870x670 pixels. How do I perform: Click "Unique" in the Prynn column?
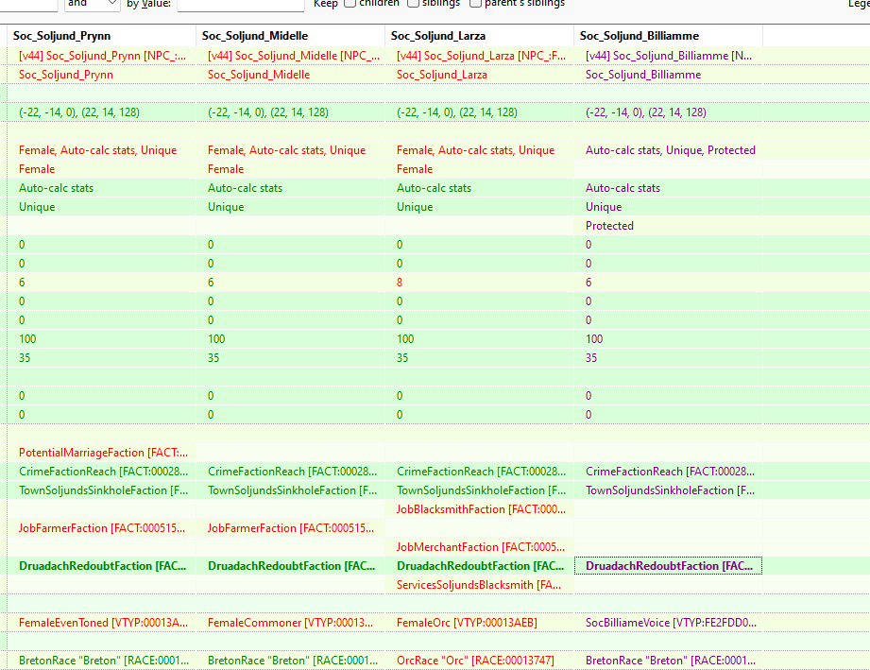point(101,207)
